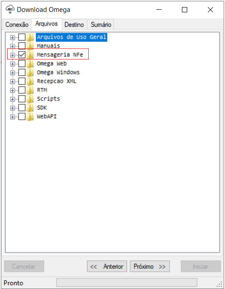The width and height of the screenshot is (225, 289).
Task: Click the Download Omega cloud icon
Action: pos(10,9)
